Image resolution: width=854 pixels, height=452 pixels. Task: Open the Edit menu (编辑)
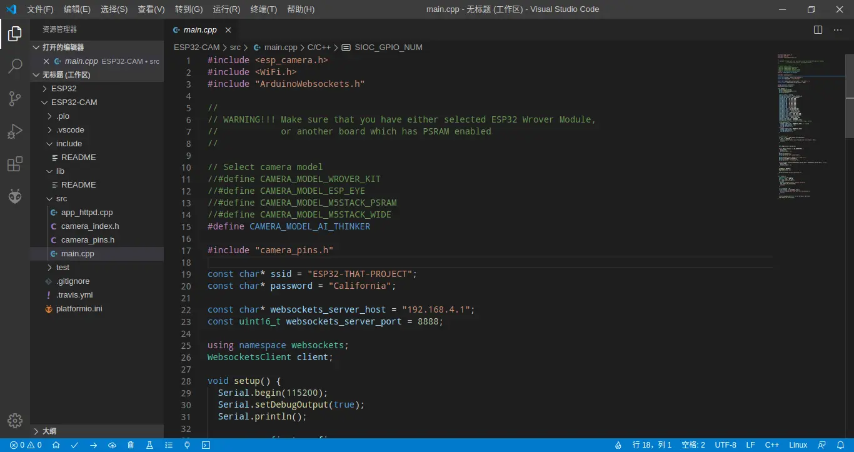pos(77,9)
